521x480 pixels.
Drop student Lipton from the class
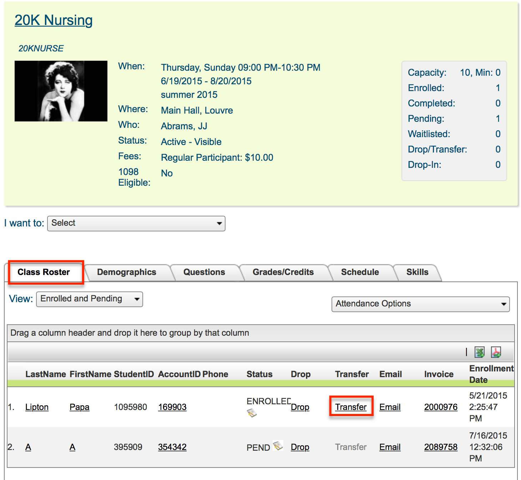click(x=300, y=407)
